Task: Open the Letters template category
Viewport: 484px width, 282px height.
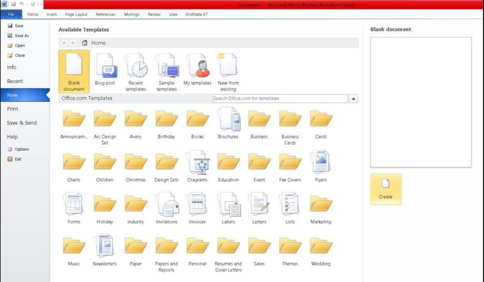Action: pos(259,209)
